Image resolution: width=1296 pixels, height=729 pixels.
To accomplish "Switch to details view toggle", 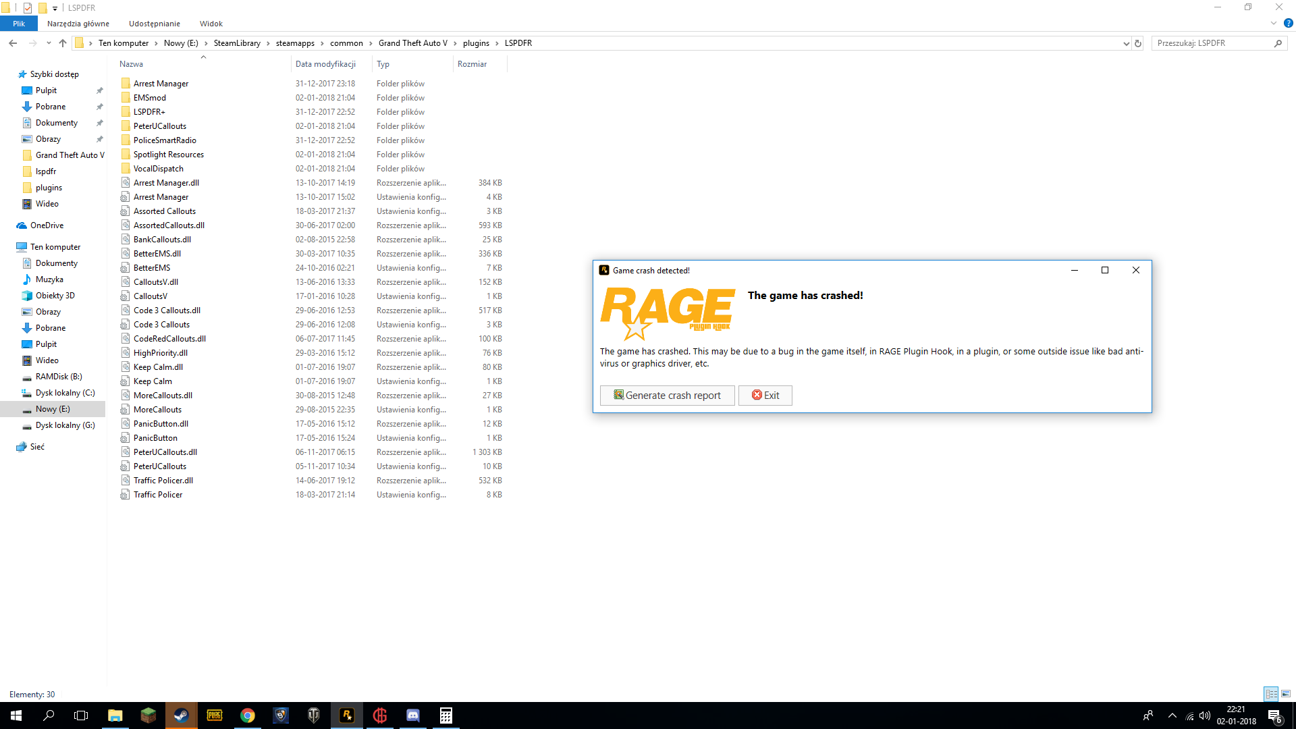I will 1271,694.
